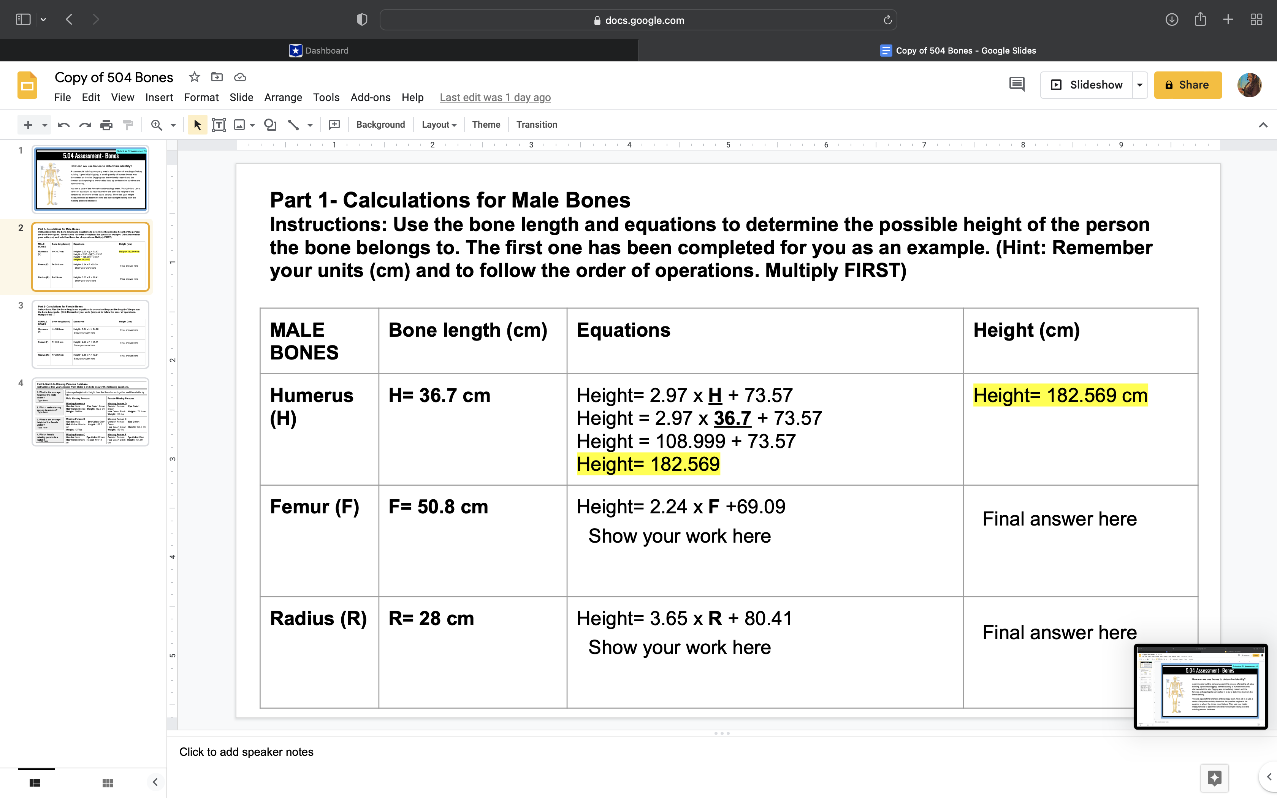Click the grid view icon
The height and width of the screenshot is (798, 1277).
pyautogui.click(x=108, y=782)
